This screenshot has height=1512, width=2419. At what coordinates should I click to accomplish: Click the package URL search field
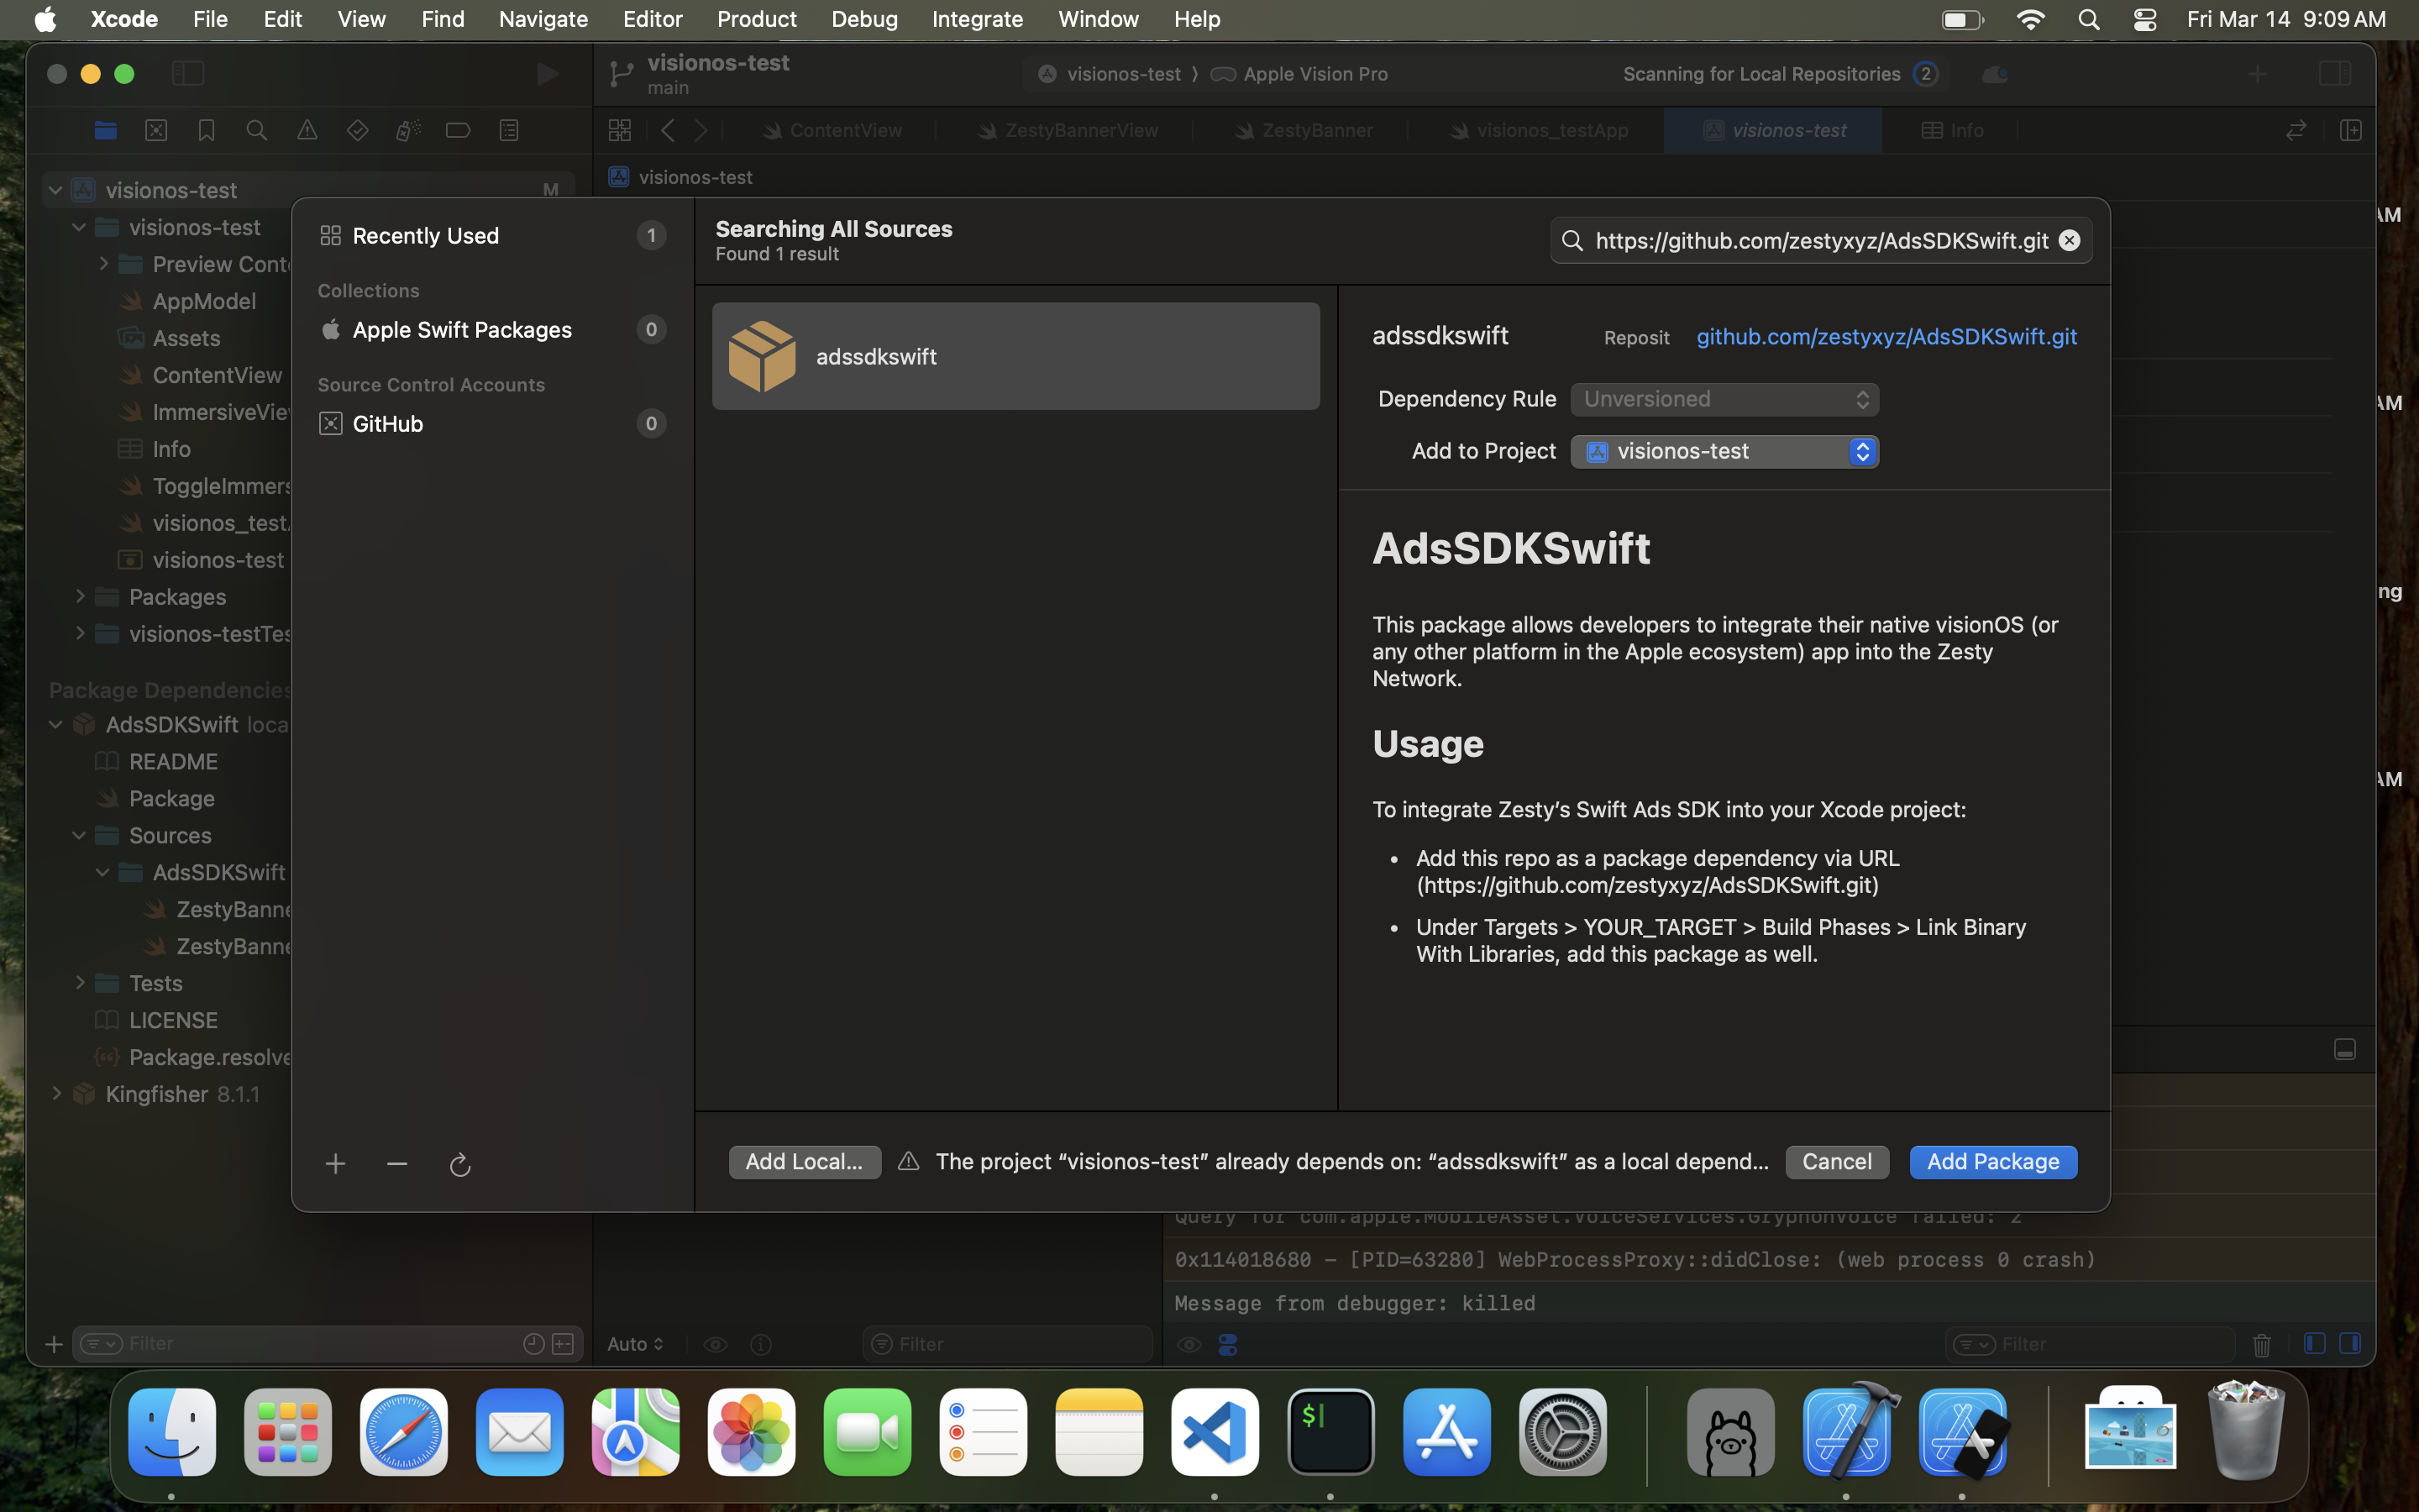point(1821,241)
